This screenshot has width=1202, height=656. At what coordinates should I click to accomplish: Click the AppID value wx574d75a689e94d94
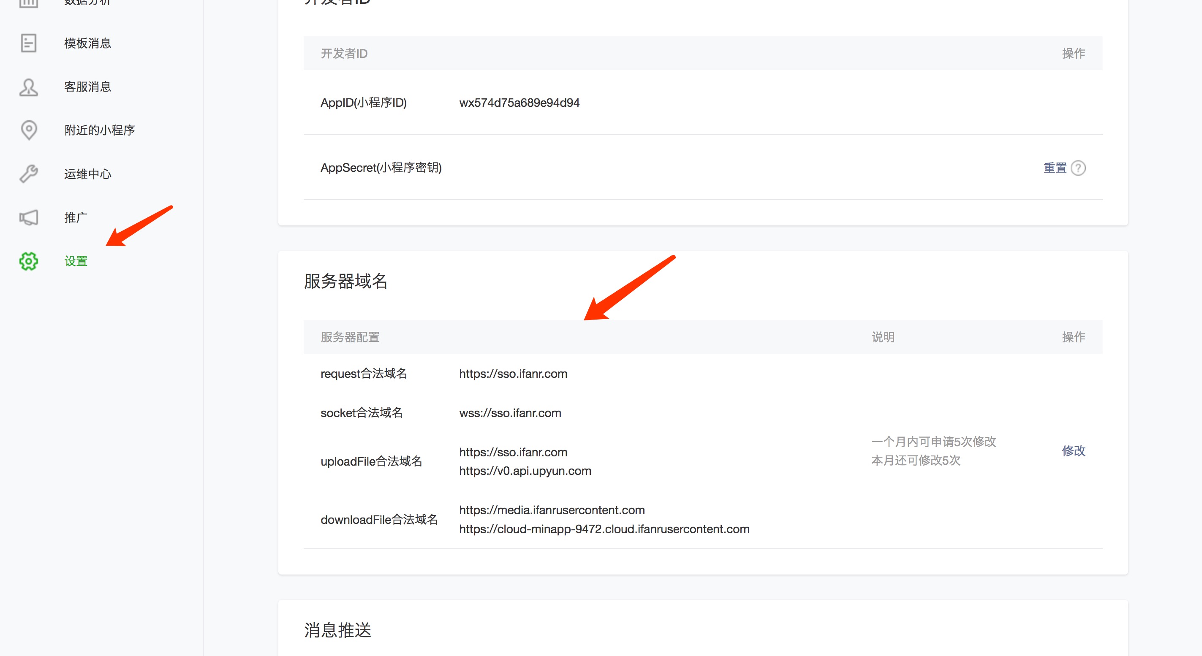click(x=519, y=103)
